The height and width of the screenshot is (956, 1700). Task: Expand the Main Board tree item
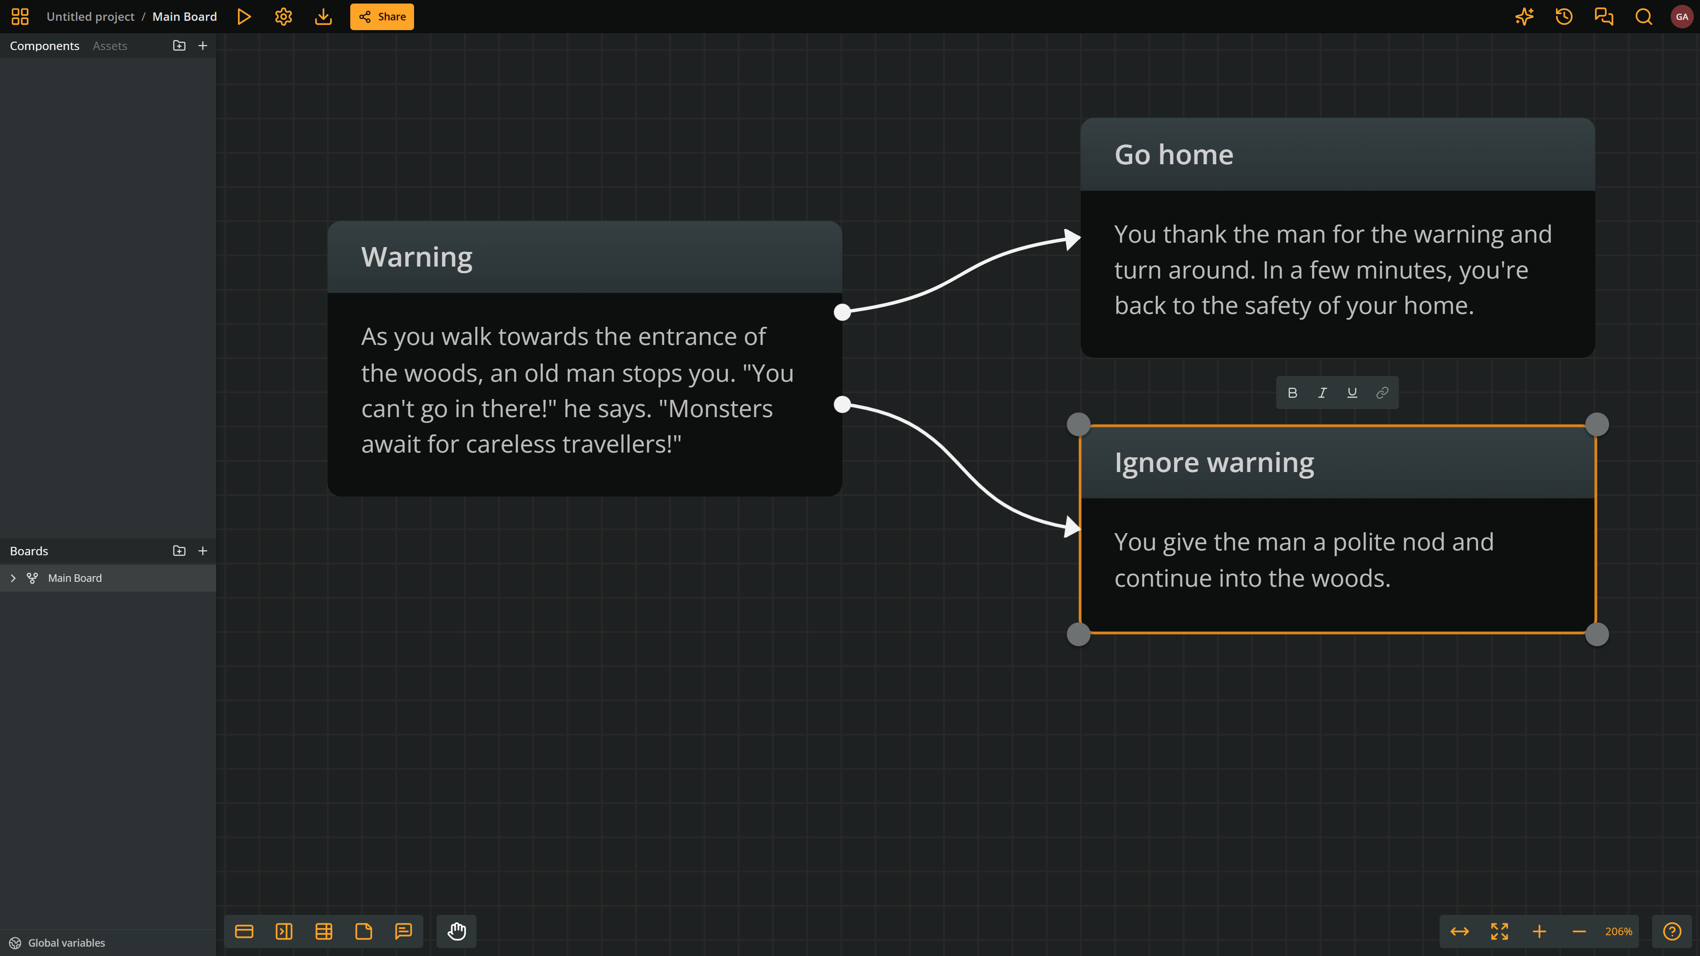(x=13, y=578)
